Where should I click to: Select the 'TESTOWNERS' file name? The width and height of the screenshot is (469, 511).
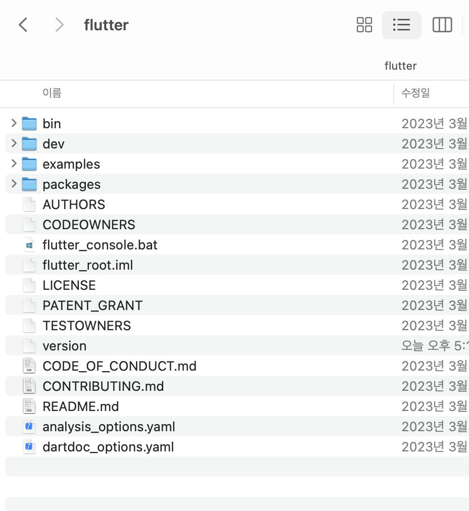(x=87, y=326)
